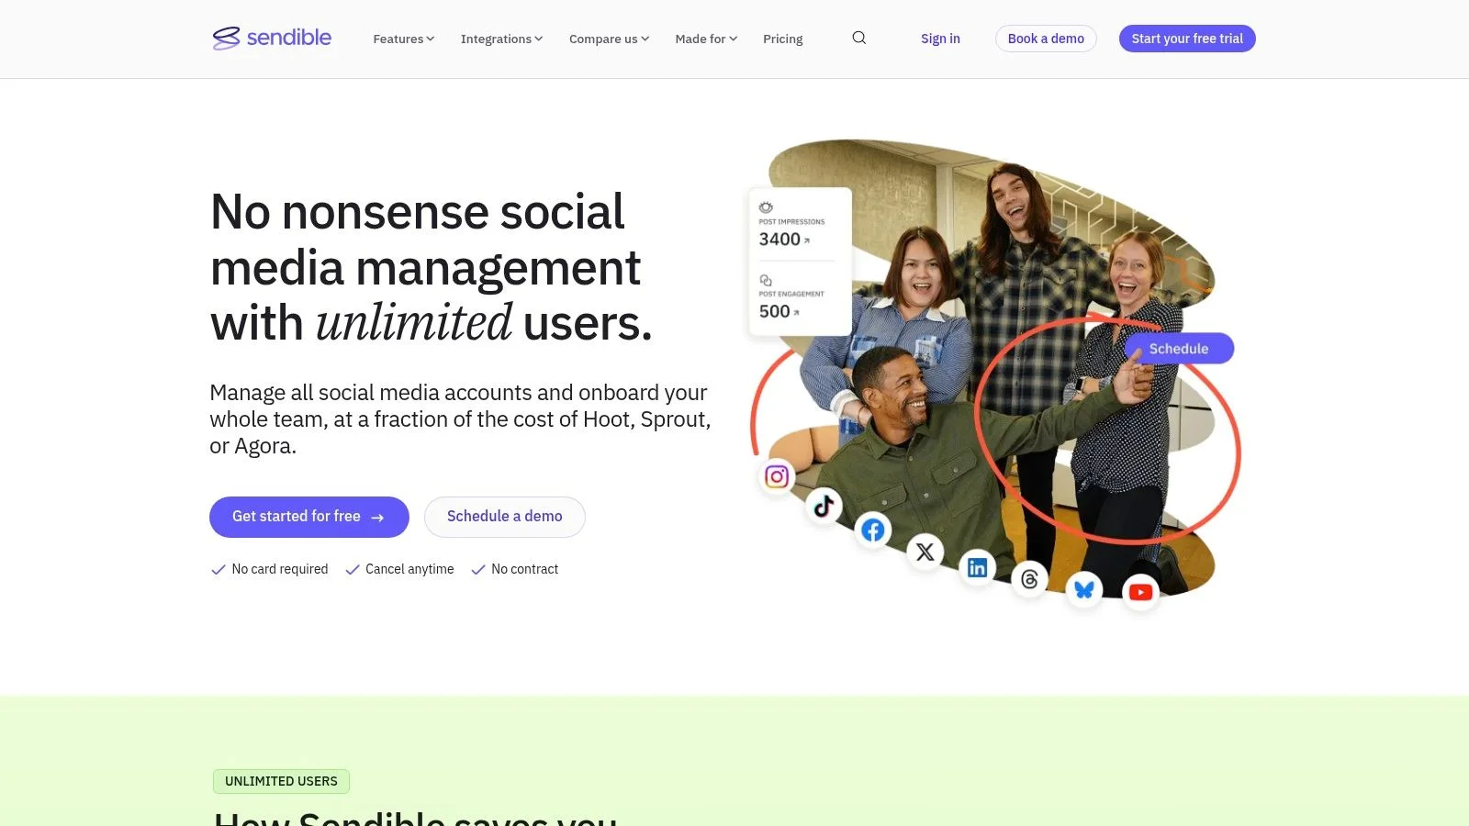Click the paragraph mentioning Hoot, Sprout, Agora
The height and width of the screenshot is (826, 1469).
[x=460, y=419]
